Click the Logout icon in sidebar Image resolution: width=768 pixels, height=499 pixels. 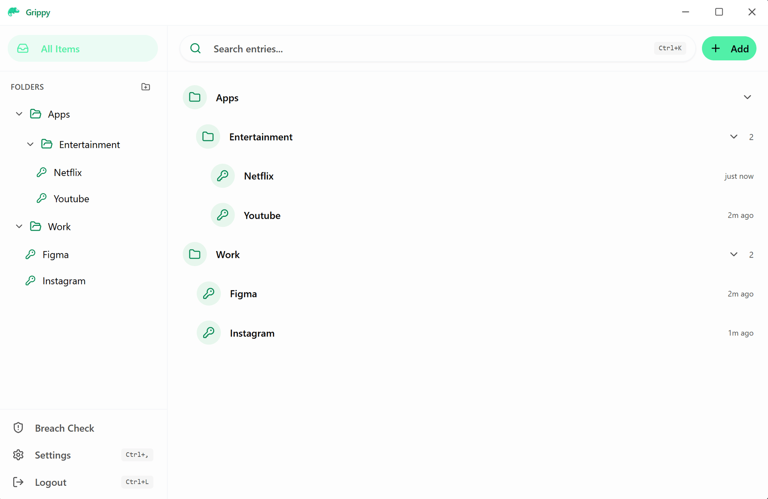tap(18, 482)
